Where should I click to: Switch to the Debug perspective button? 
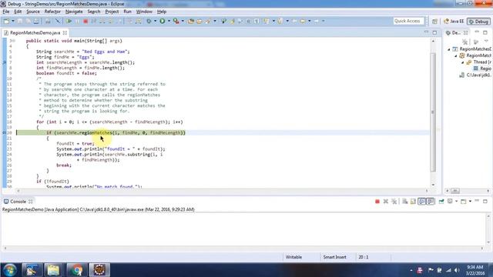(x=478, y=22)
